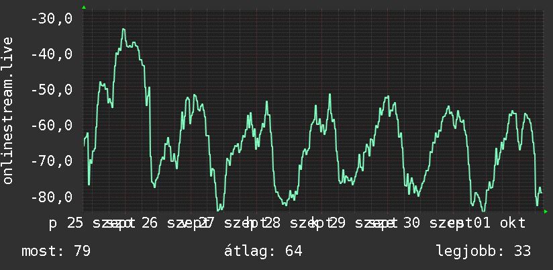Click the -60,0 y-axis label
The image size is (553, 270).
point(52,126)
